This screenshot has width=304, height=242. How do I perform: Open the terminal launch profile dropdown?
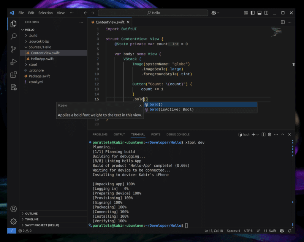(258, 134)
